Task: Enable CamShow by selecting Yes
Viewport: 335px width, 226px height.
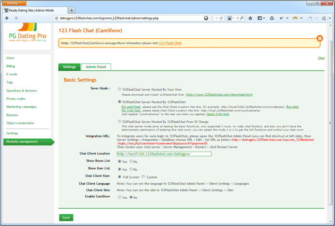Action: click(x=119, y=198)
